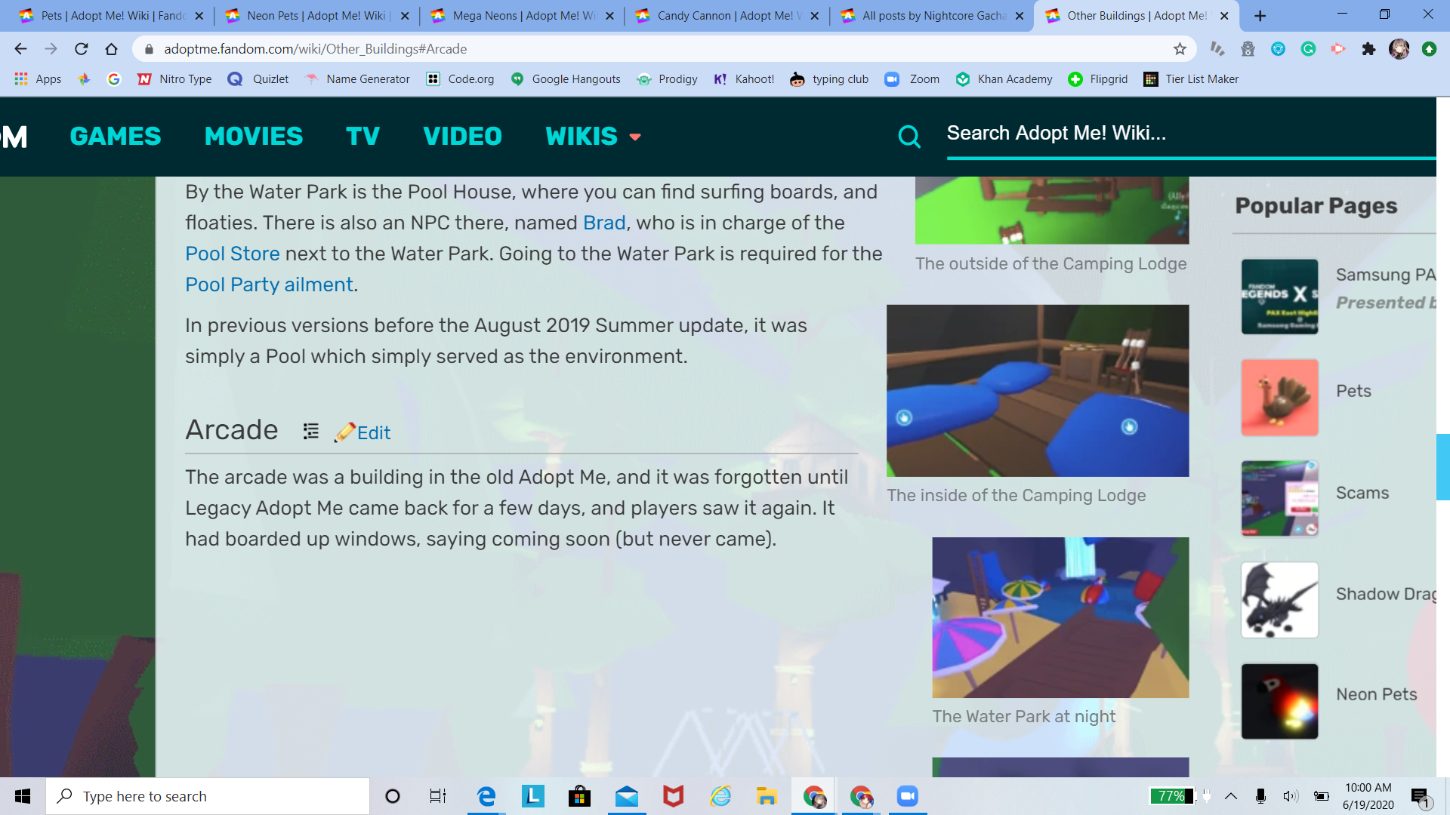Image resolution: width=1450 pixels, height=815 pixels.
Task: Click the browser home icon
Action: point(112,49)
